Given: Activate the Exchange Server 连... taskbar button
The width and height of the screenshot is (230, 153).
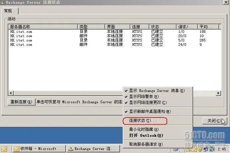Looking at the screenshot, I should pyautogui.click(x=93, y=149).
